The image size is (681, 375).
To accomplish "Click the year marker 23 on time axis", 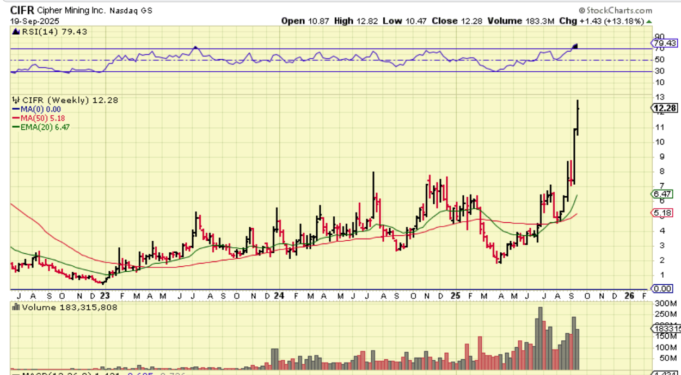I will coord(104,296).
